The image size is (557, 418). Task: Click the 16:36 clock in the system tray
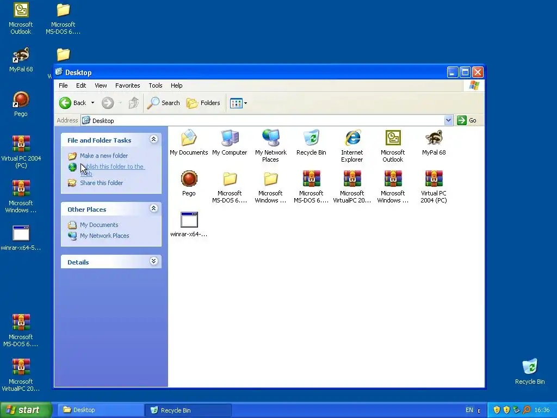(542, 410)
